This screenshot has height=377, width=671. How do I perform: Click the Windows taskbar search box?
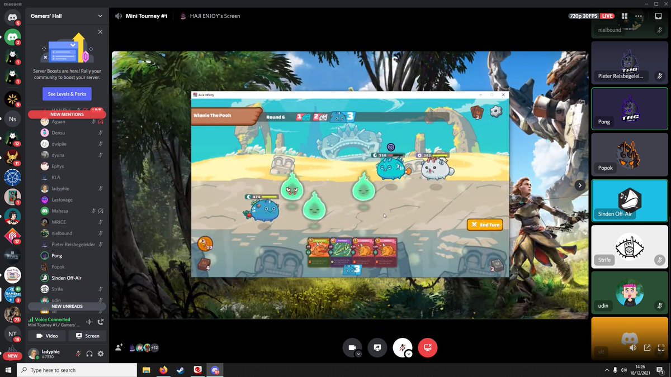coord(77,370)
